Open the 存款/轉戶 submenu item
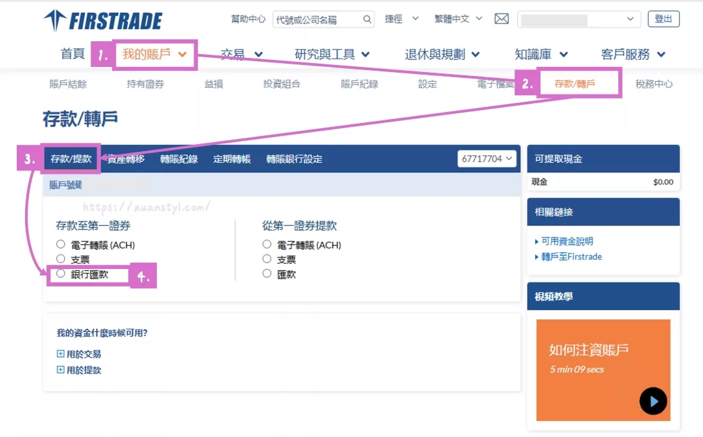This screenshot has width=703, height=437. click(x=575, y=84)
